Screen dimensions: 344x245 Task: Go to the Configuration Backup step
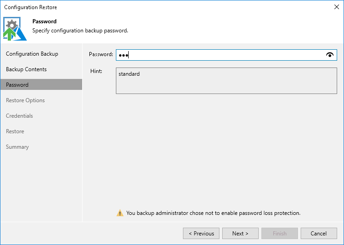click(x=32, y=54)
